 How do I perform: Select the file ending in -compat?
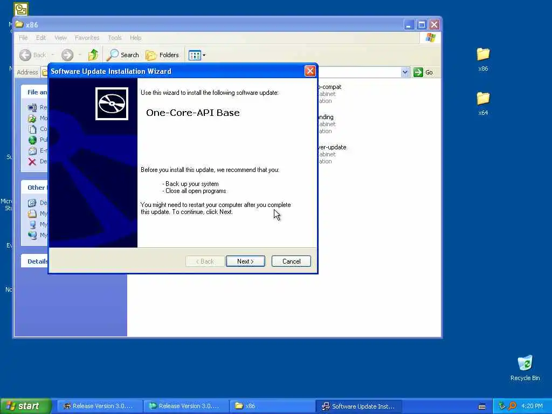[329, 94]
